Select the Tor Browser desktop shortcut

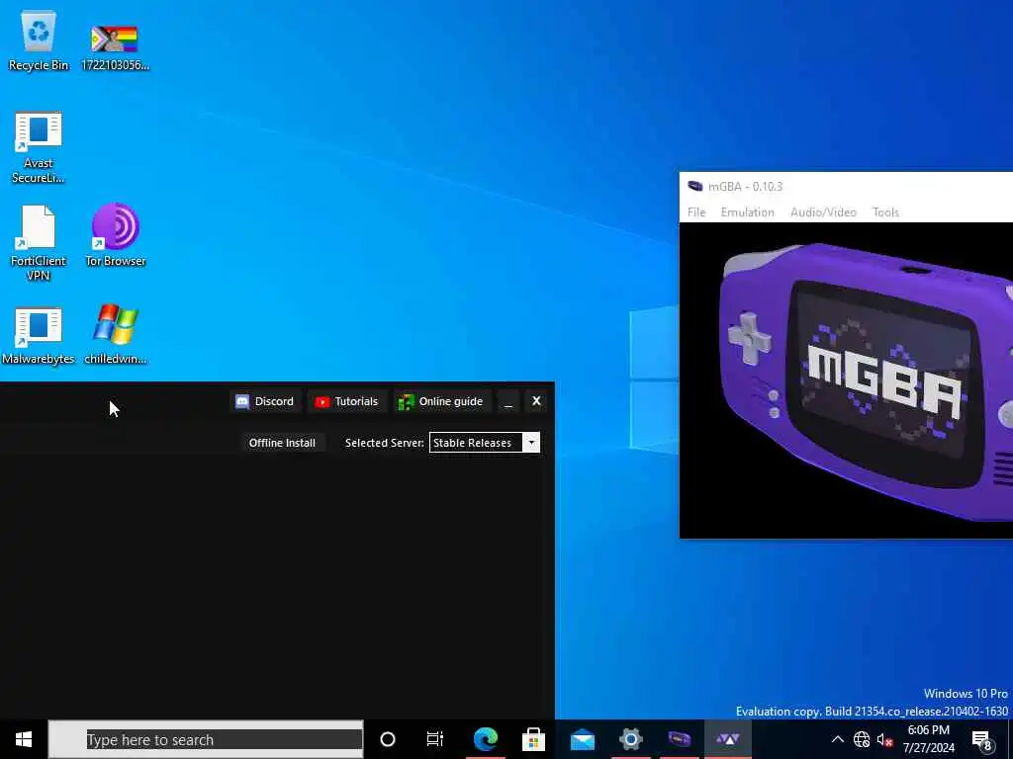[x=115, y=235]
